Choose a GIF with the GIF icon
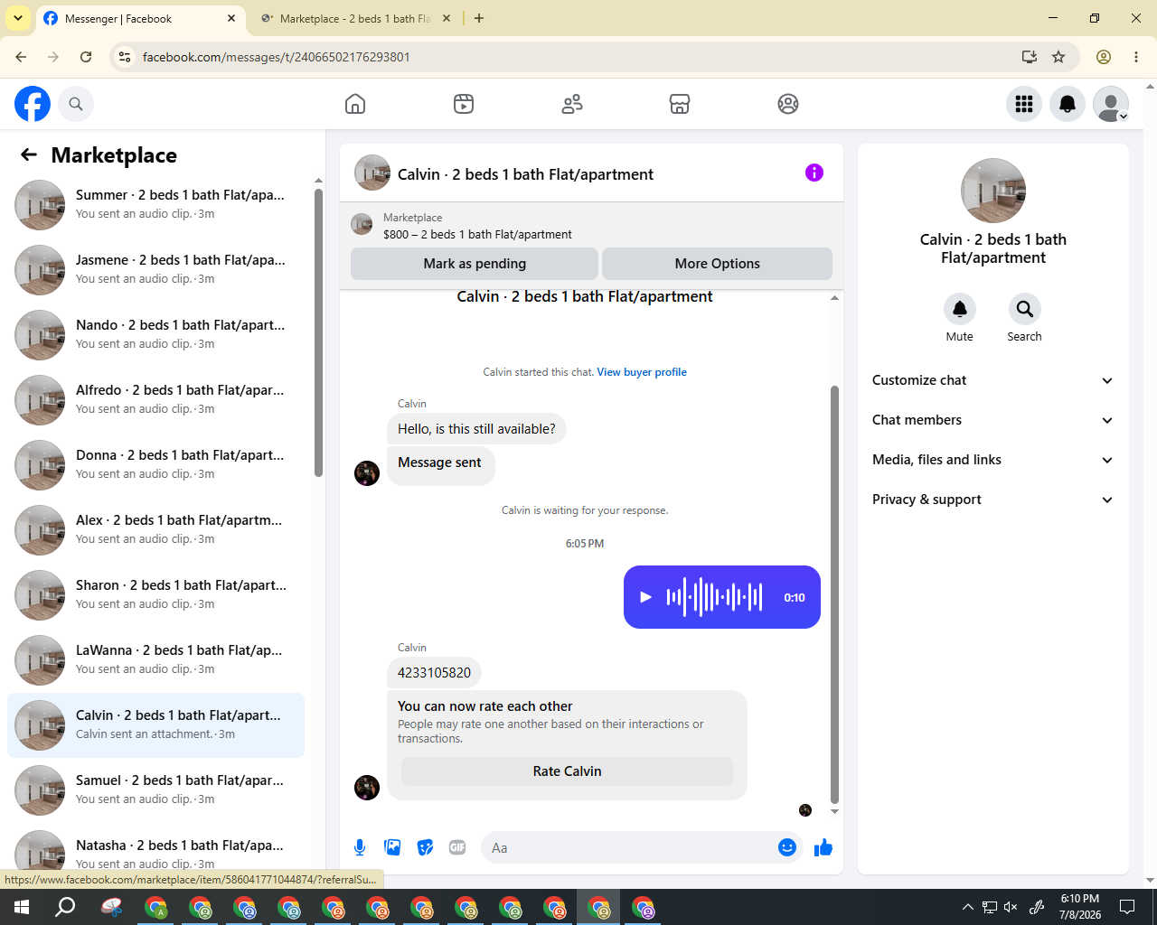This screenshot has height=925, width=1157. [x=457, y=847]
